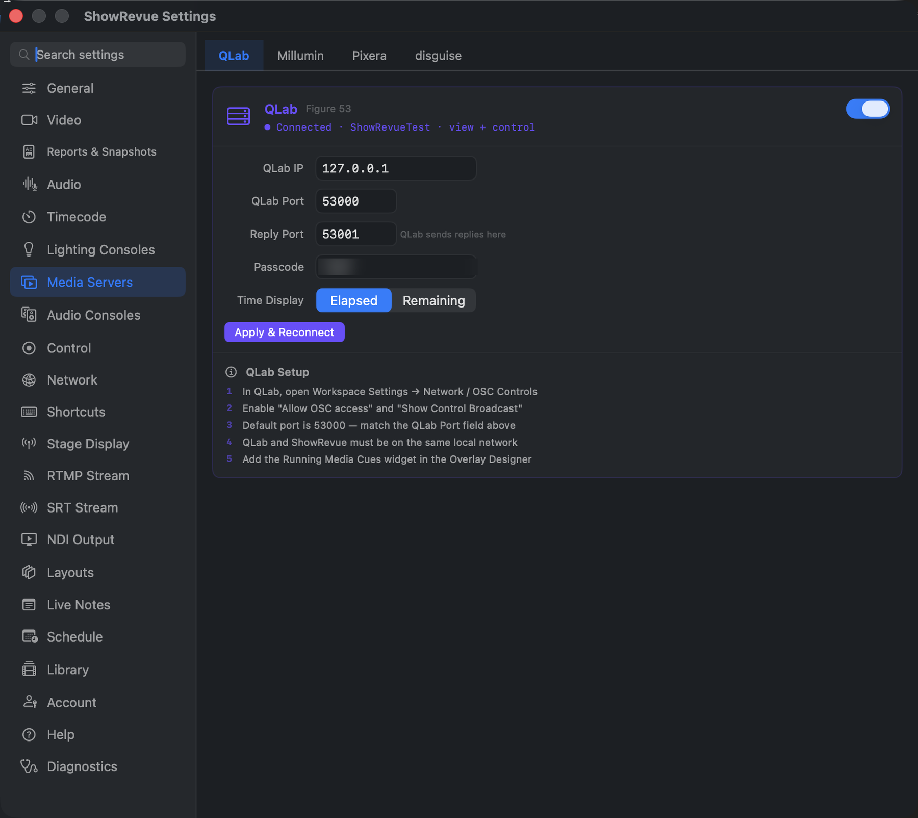Click the Search settings field
Image resolution: width=918 pixels, height=818 pixels.
tap(97, 55)
